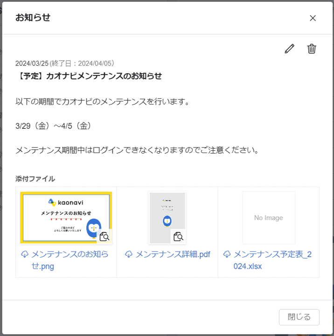334x336 pixels.
Task: Click the No Image placeholder
Action: 268,217
